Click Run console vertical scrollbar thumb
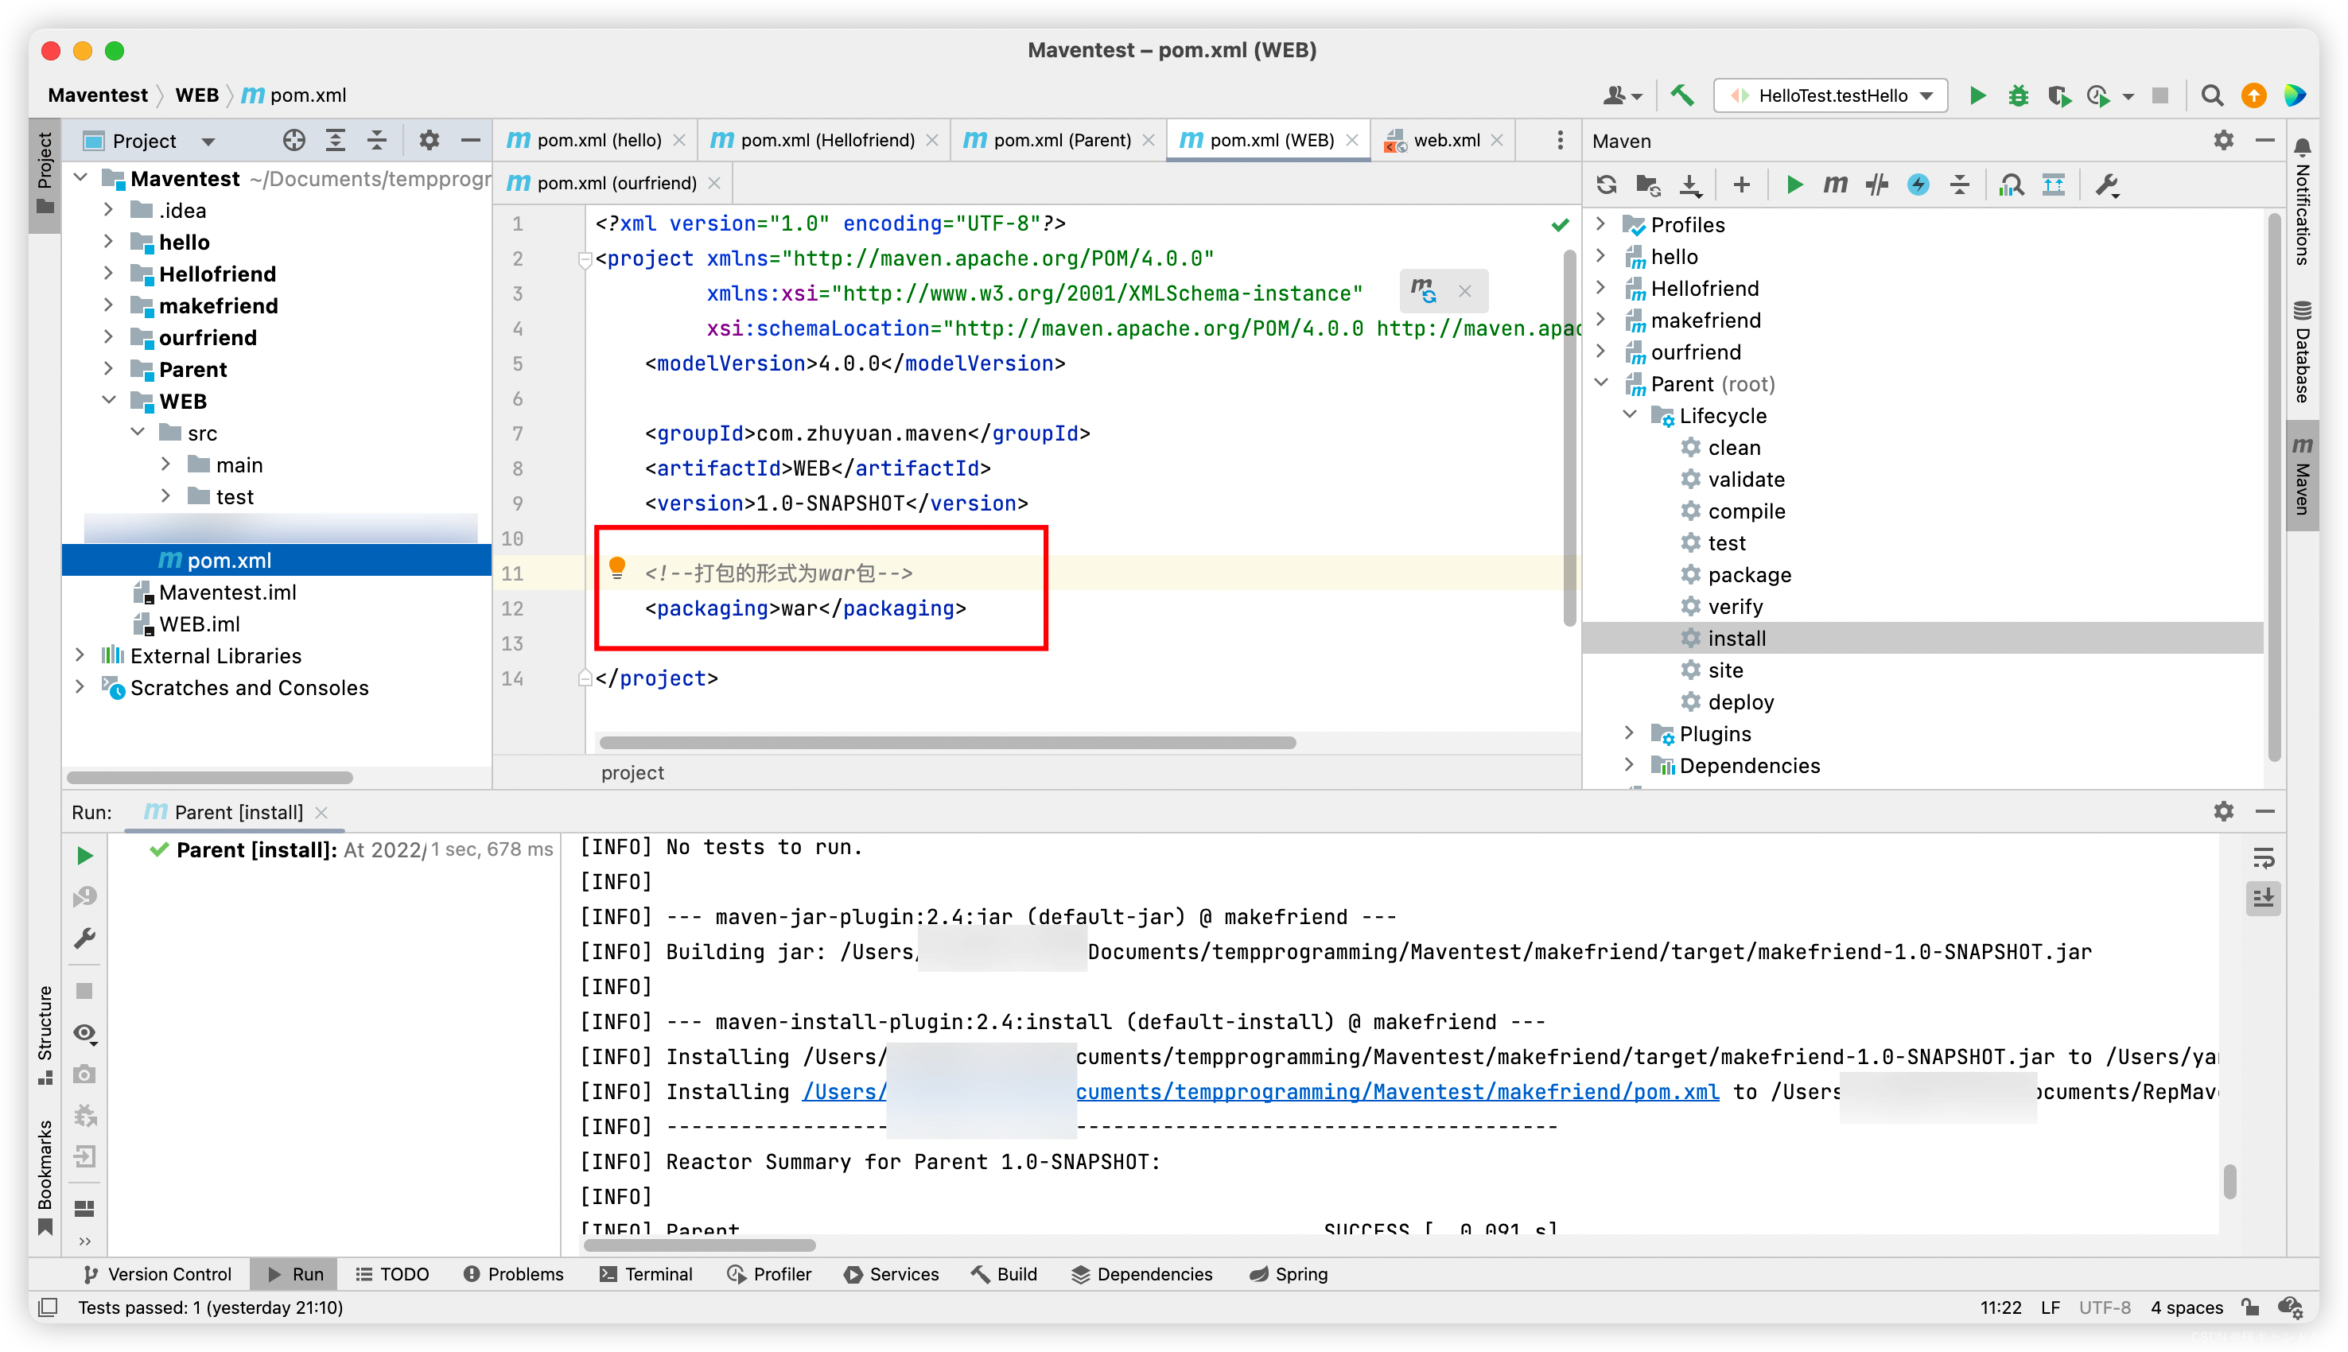This screenshot has height=1352, width=2348. pos(2229,1181)
